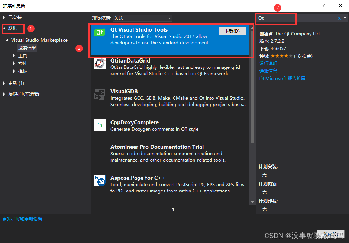Click the star rating in details pane
The image size is (349, 243).
(281, 56)
